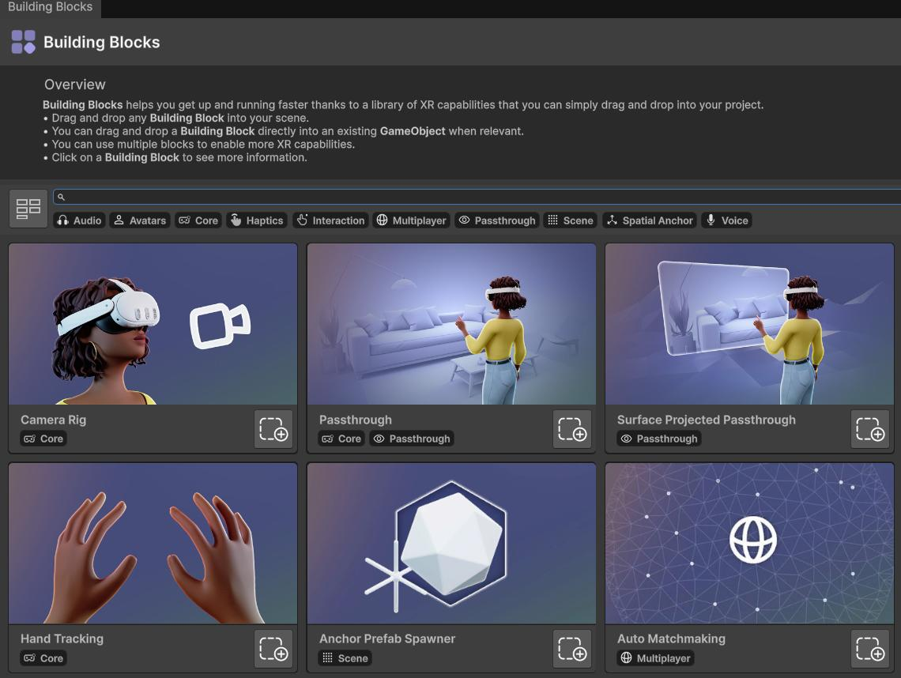Add Surface Projected Passthrough block to scene
Viewport: 901px width, 678px height.
pos(870,429)
